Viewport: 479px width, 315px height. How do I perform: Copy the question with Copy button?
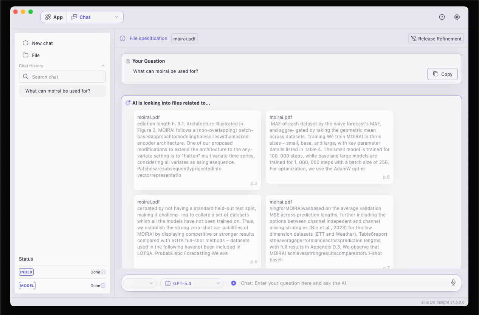[x=442, y=74]
